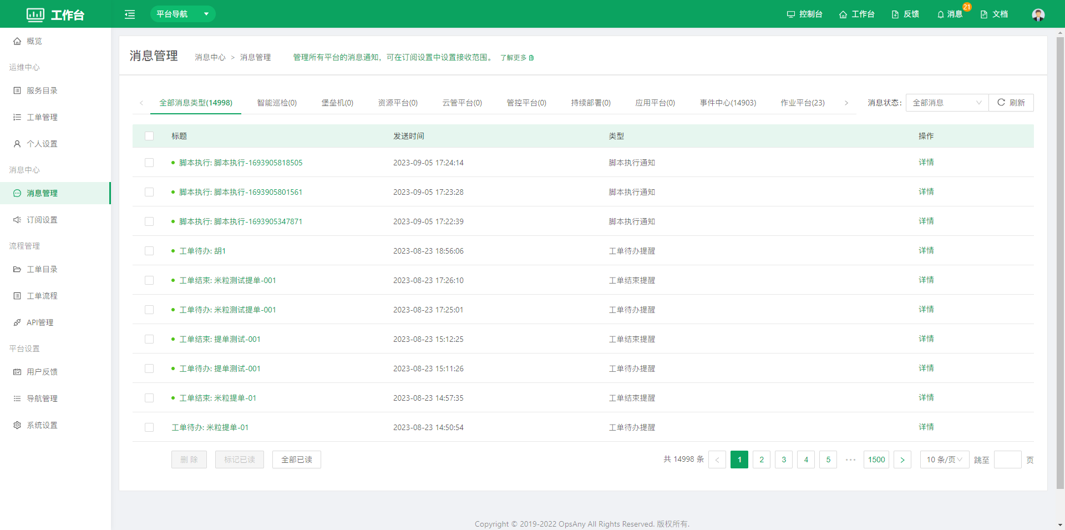Open the 10 条/页 page size dropdown
The image size is (1065, 530).
click(945, 460)
